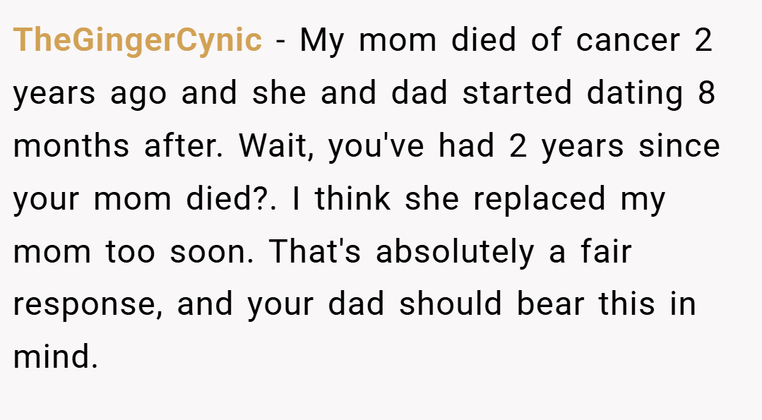The width and height of the screenshot is (762, 420).
Task: Click the word "since" in the comment
Action: 679,145
